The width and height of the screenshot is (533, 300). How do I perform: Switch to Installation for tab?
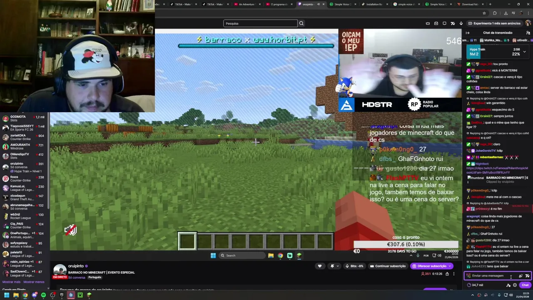coord(374,4)
